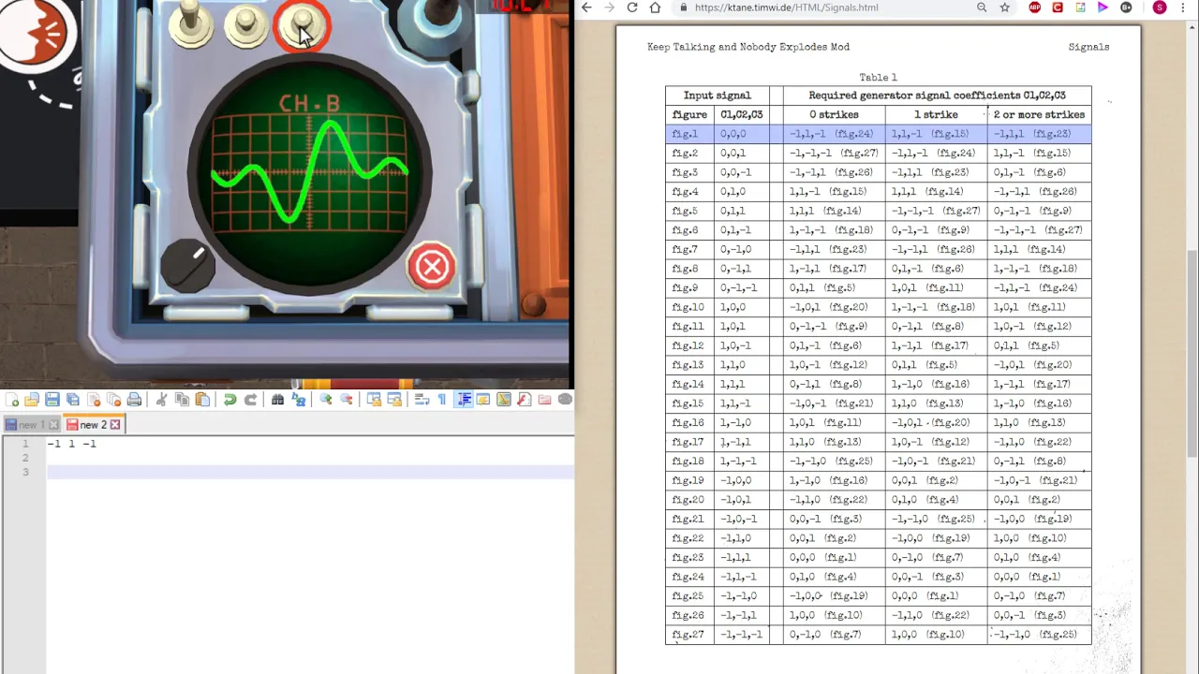Click the user-defined language icon
The height and width of the screenshot is (674, 1199).
(x=483, y=400)
